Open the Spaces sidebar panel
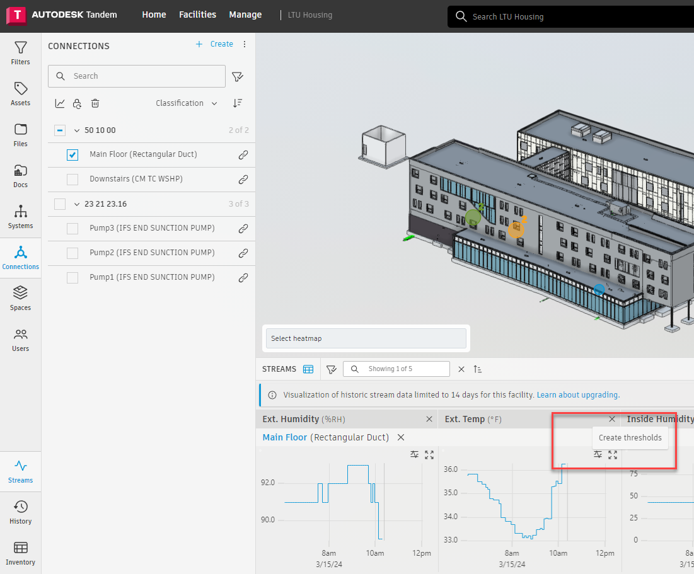 tap(20, 299)
